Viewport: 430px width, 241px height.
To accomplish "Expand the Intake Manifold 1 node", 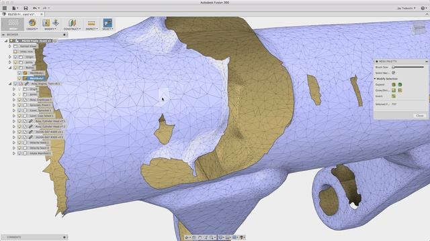I will (x=14, y=153).
